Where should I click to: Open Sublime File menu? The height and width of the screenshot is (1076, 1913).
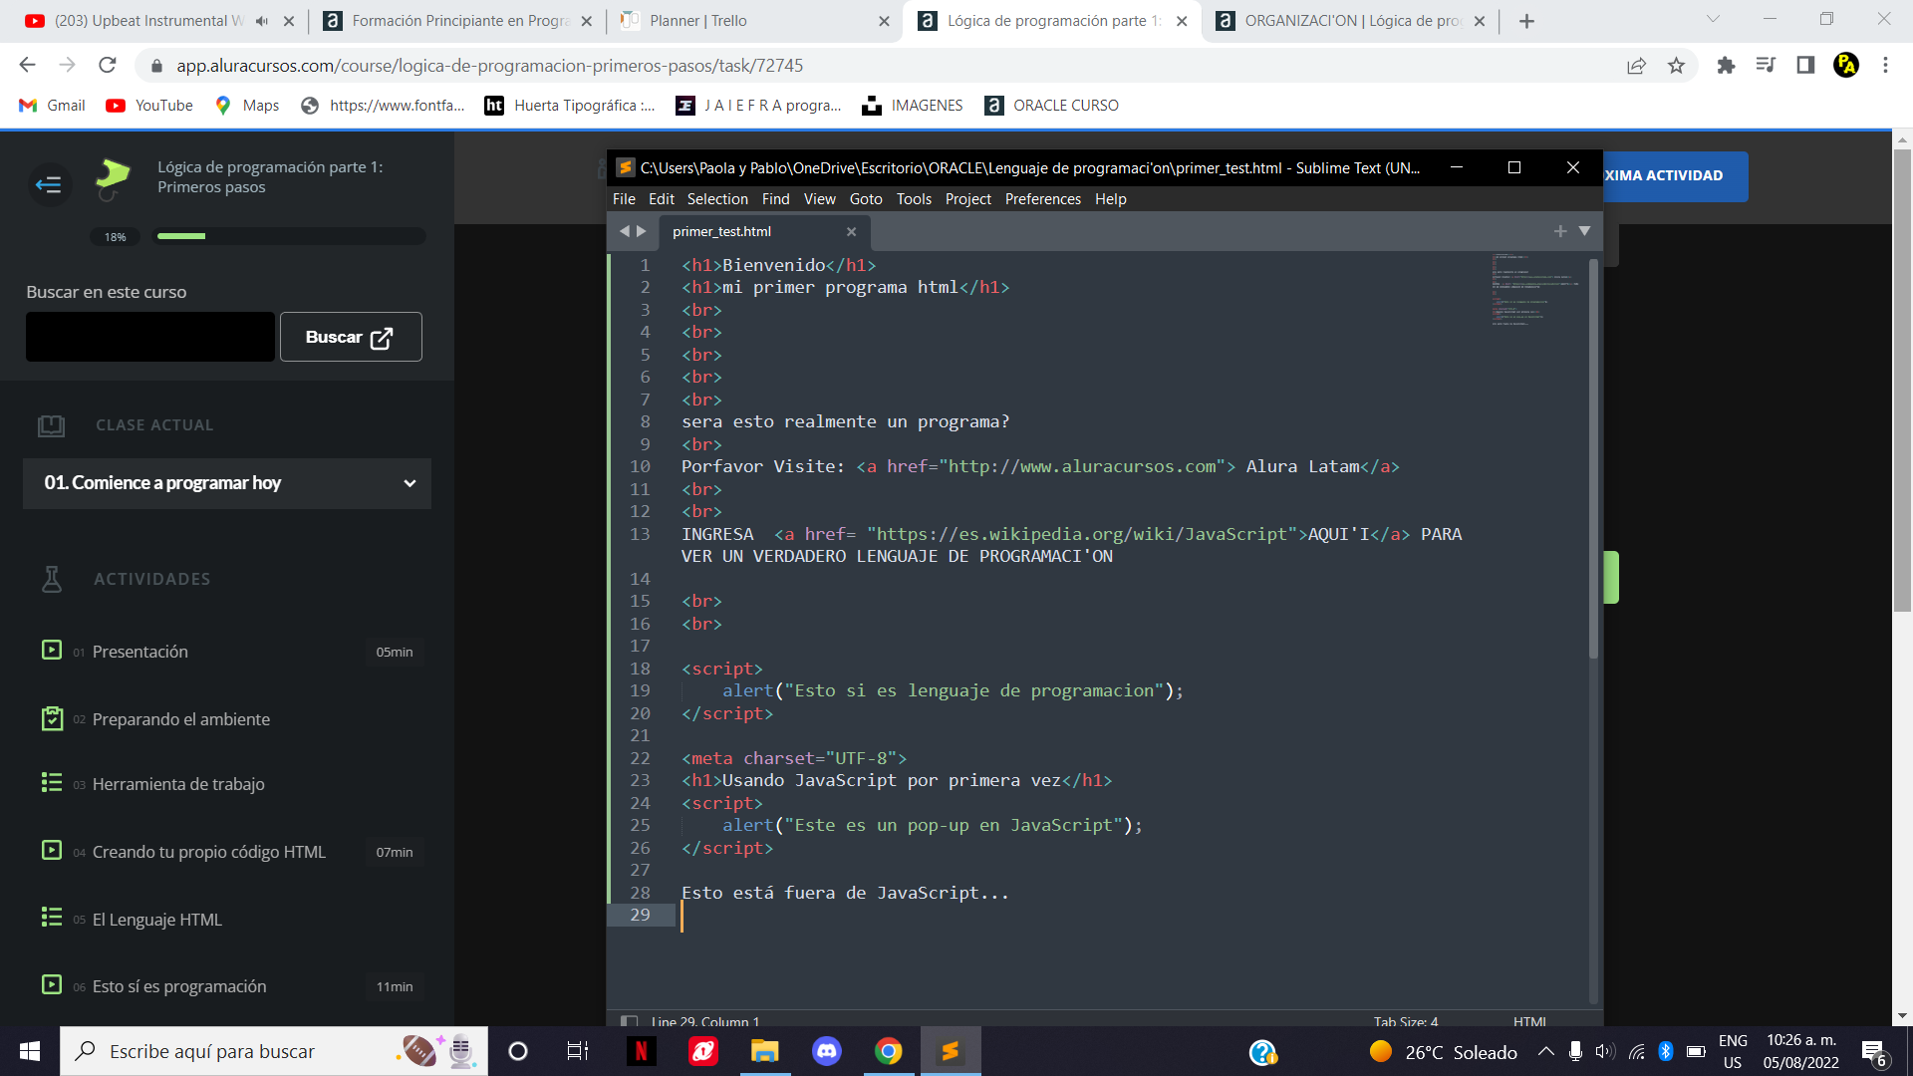tap(624, 199)
